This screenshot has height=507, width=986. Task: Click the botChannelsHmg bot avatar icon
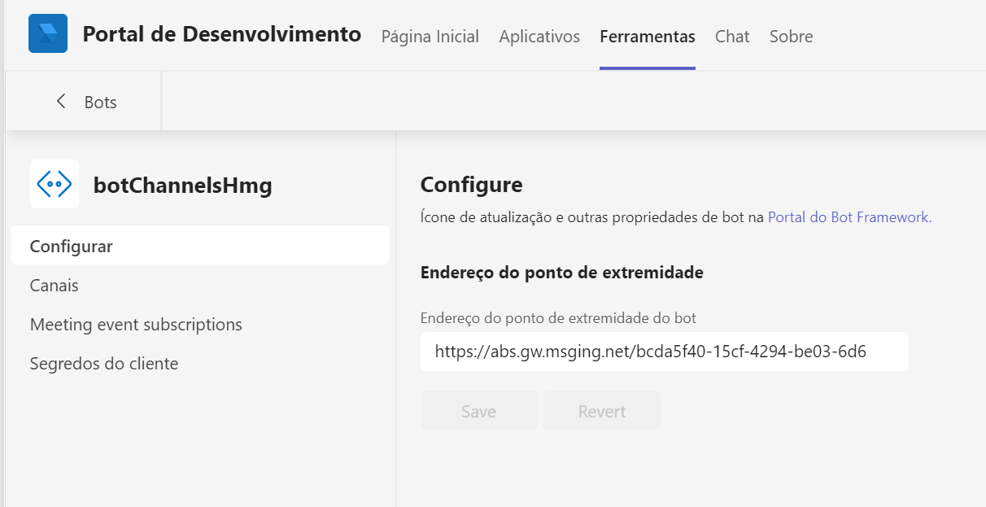point(55,185)
